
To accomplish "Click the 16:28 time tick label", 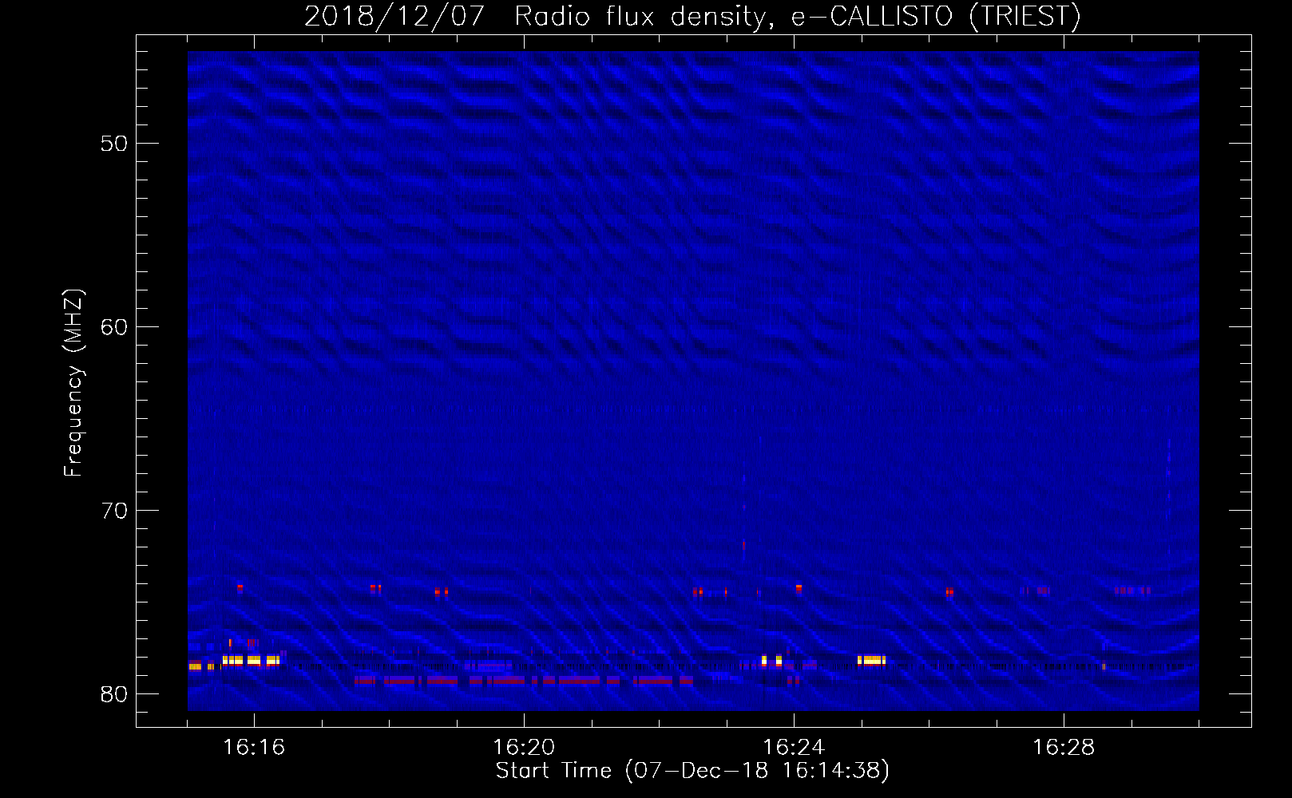I will coord(1064,747).
